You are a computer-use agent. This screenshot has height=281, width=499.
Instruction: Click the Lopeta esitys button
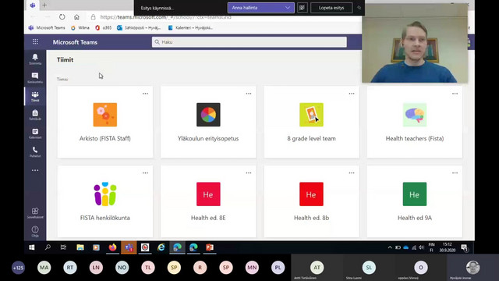coord(331,8)
